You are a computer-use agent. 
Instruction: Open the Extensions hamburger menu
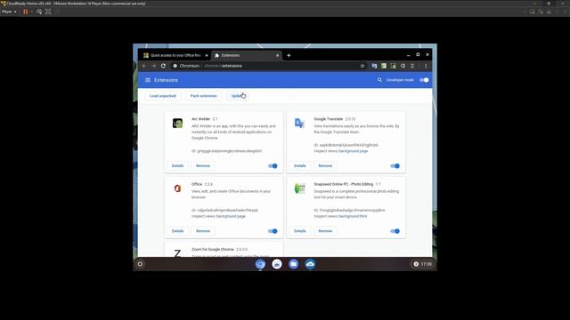(x=148, y=80)
